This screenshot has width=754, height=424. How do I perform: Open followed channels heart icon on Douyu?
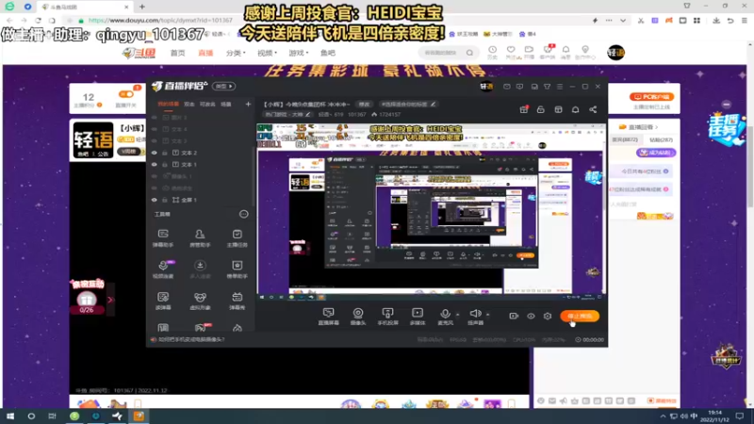coord(511,52)
